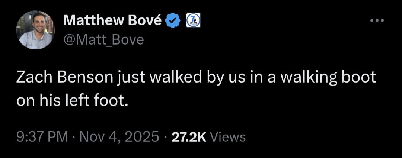The image size is (402, 158).
Task: Open the three-dot more options menu
Action: click(376, 20)
